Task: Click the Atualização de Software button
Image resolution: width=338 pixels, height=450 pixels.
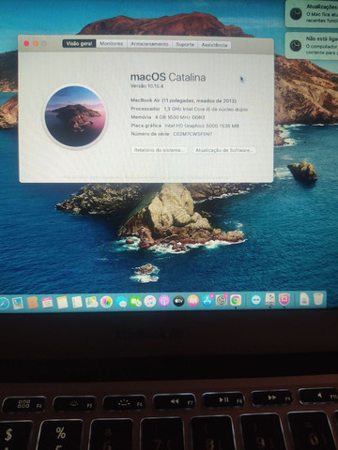Action: click(x=224, y=150)
